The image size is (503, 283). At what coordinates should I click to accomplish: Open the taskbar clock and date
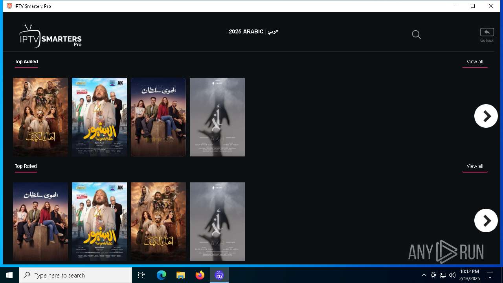pos(470,275)
